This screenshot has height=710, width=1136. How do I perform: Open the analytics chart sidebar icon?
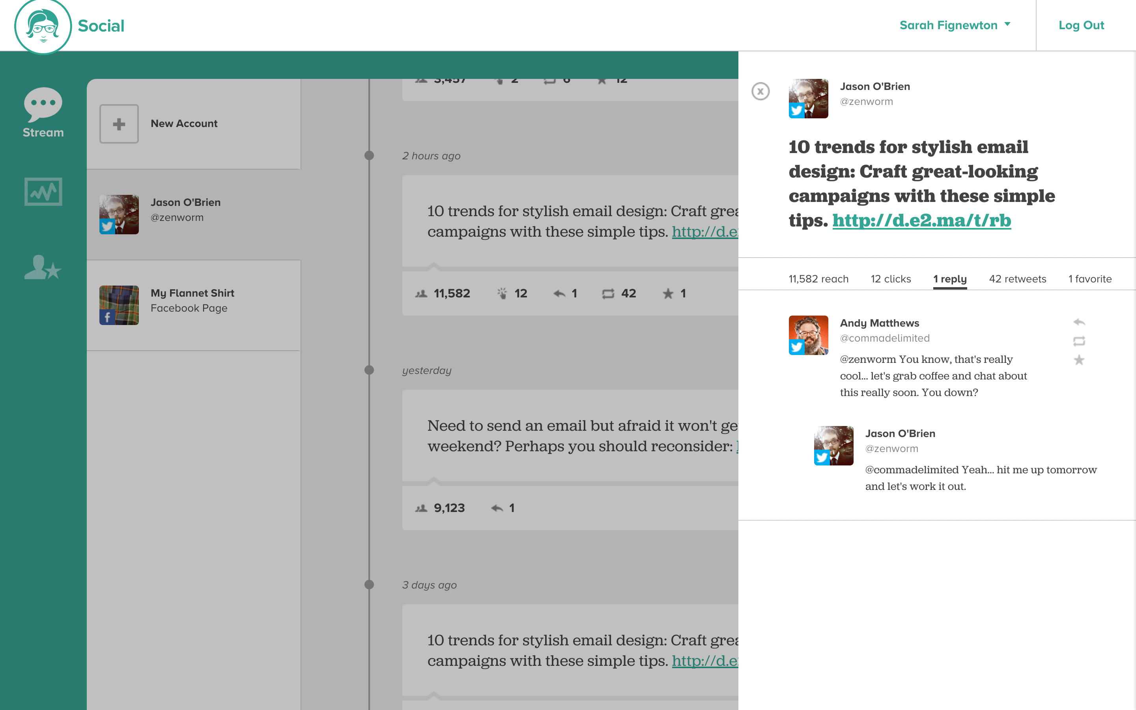point(43,192)
